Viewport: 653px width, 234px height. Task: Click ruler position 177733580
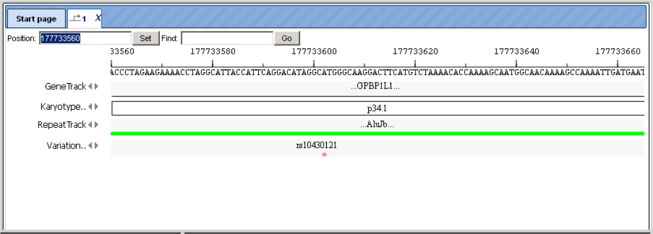click(x=213, y=52)
